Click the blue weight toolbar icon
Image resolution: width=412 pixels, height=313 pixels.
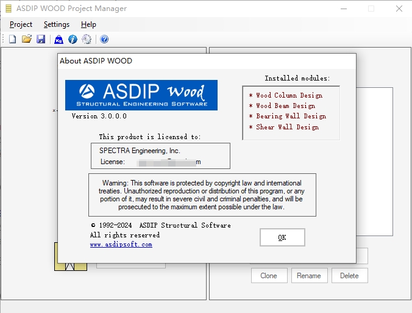pyautogui.click(x=59, y=39)
